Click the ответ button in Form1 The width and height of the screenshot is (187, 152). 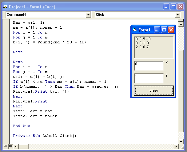154,91
